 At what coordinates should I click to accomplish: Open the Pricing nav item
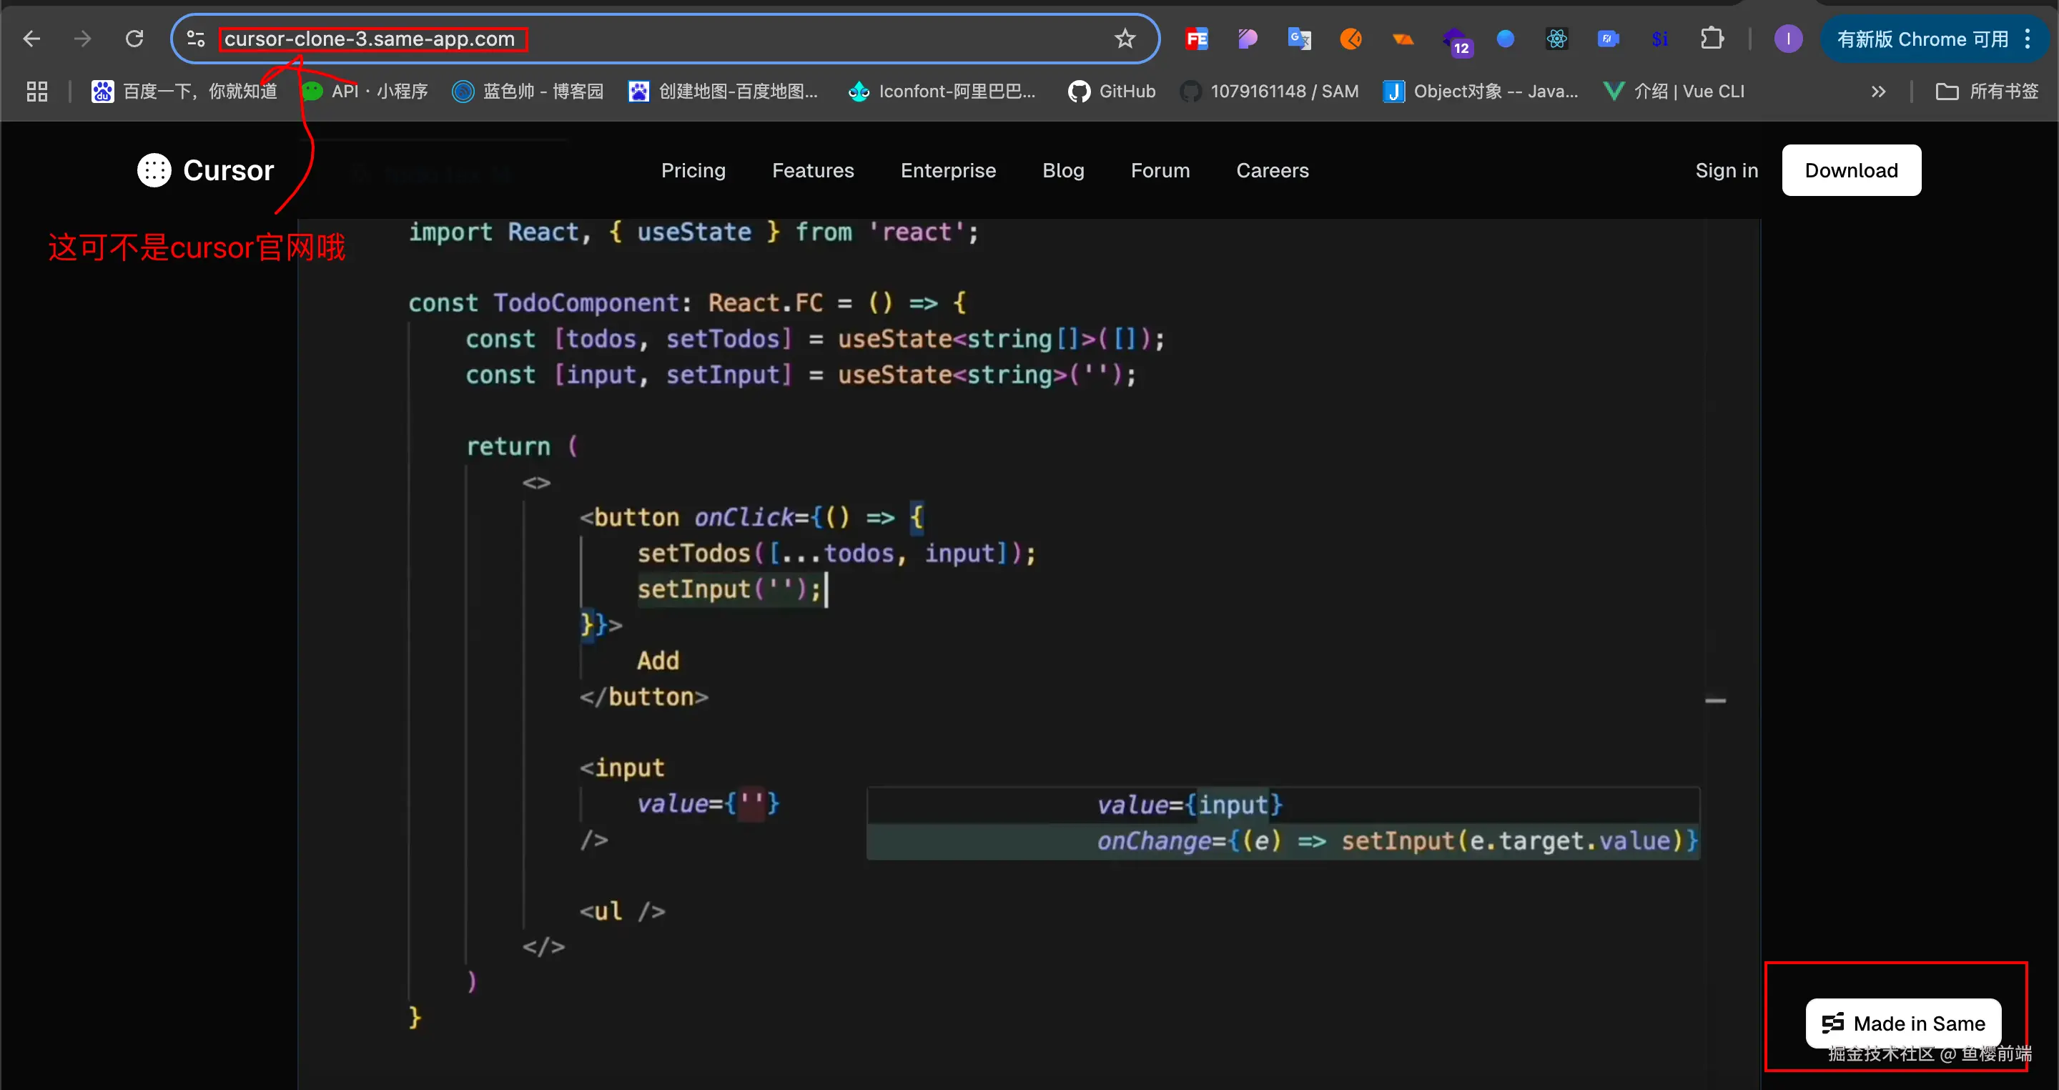(693, 170)
